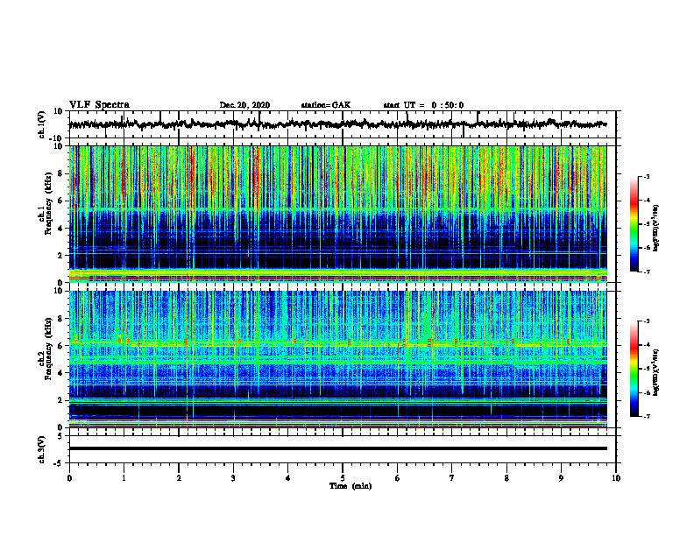Click time-axis tick label "9"
This screenshot has width=694, height=536.
(561, 478)
